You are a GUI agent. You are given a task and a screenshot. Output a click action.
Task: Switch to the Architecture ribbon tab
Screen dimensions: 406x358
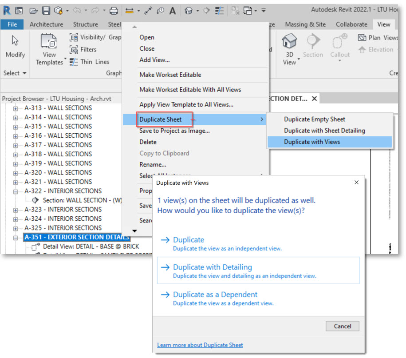tap(46, 24)
